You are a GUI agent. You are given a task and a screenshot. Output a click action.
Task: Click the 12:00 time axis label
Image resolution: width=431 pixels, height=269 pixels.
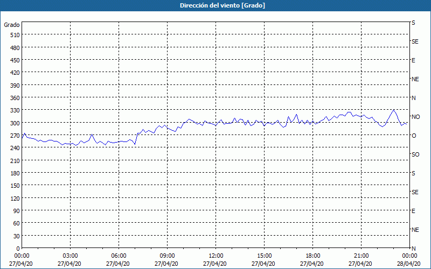coord(216,256)
